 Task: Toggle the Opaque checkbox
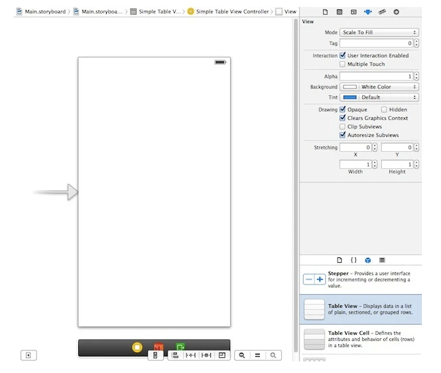tap(342, 110)
